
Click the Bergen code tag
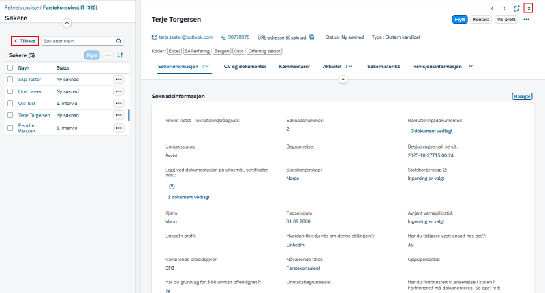click(x=222, y=51)
